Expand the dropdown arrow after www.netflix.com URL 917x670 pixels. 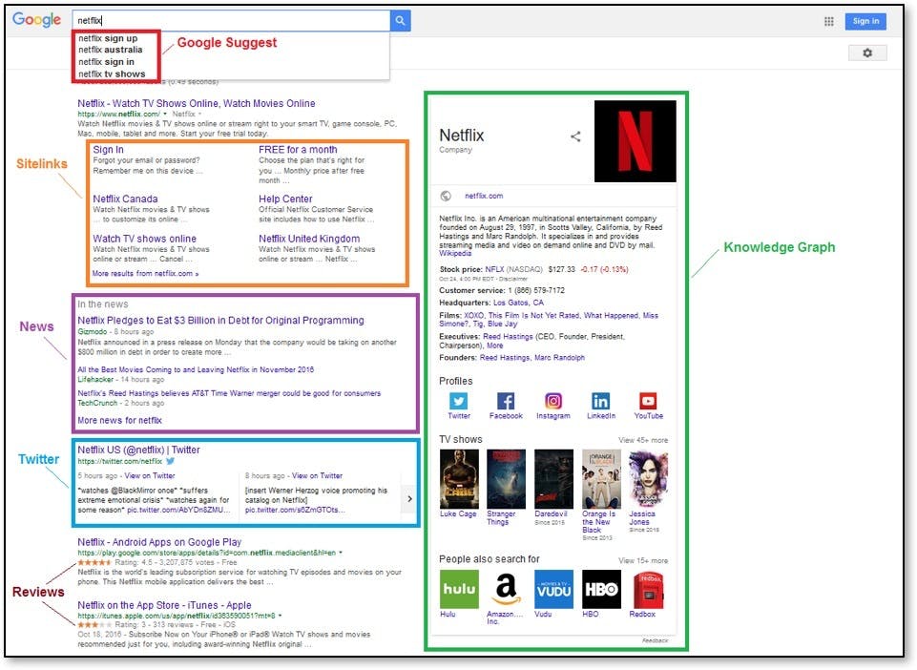(x=165, y=115)
